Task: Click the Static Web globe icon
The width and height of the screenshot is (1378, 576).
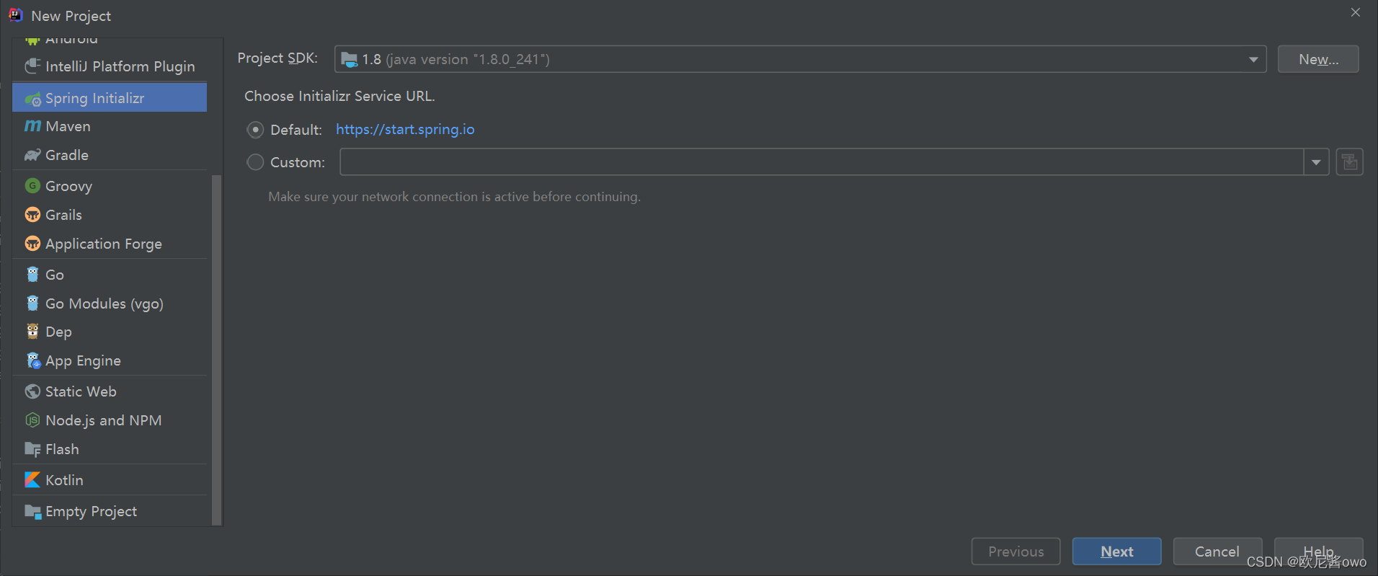Action: pos(32,391)
